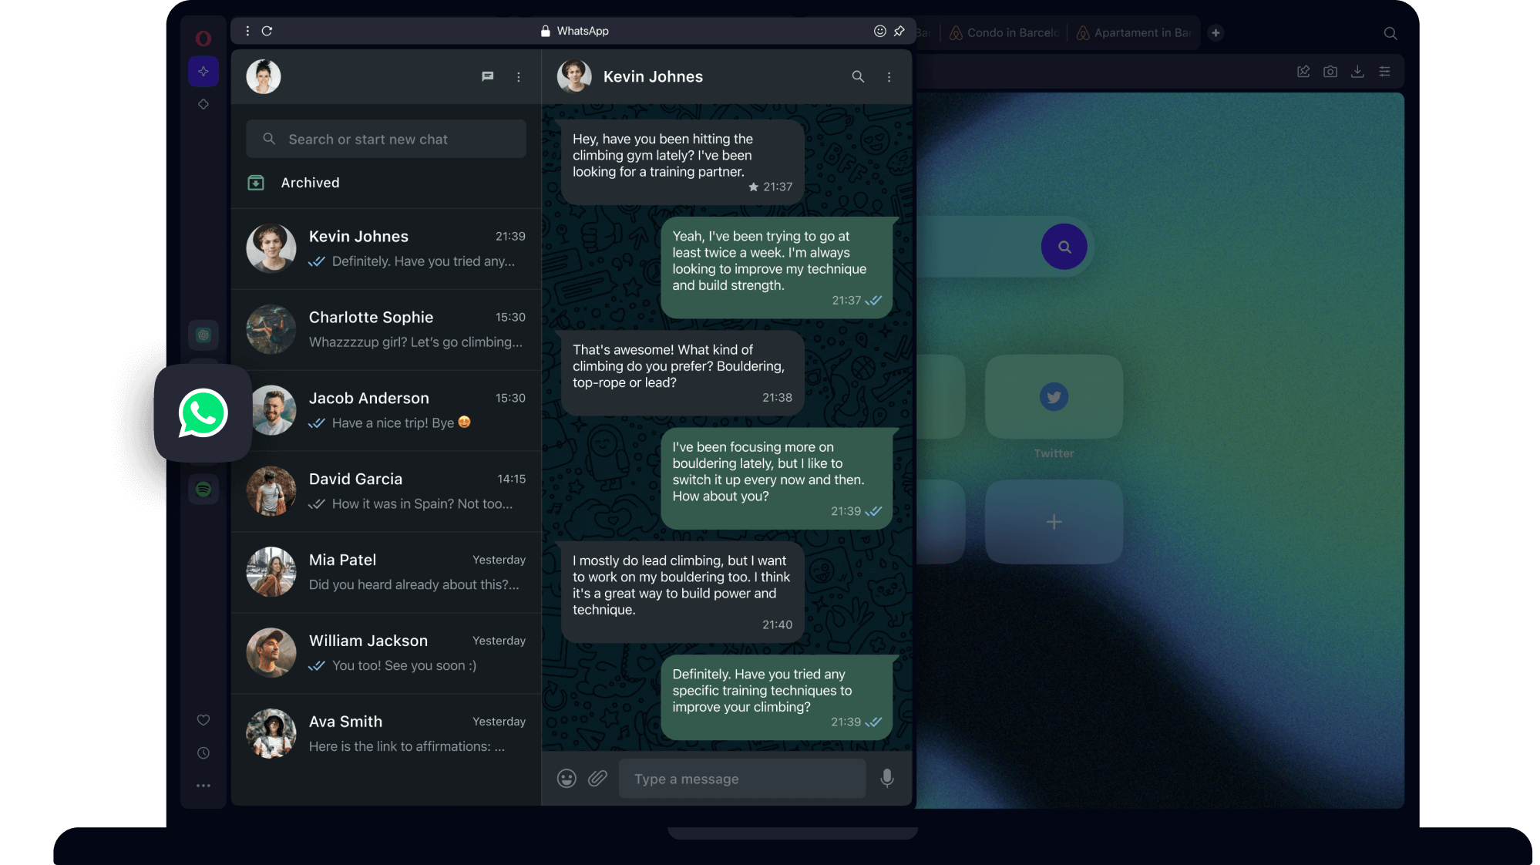Image resolution: width=1540 pixels, height=865 pixels.
Task: Open the sidebar overflow menu with three dots
Action: point(203,785)
